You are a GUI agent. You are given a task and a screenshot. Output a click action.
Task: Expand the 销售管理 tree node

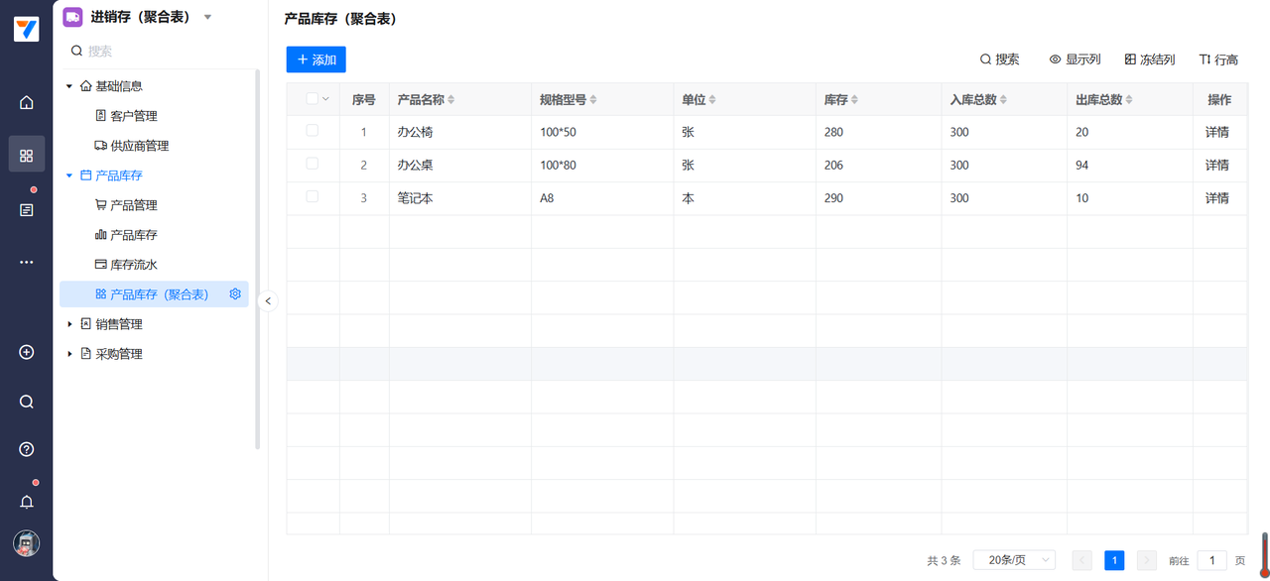coord(69,324)
